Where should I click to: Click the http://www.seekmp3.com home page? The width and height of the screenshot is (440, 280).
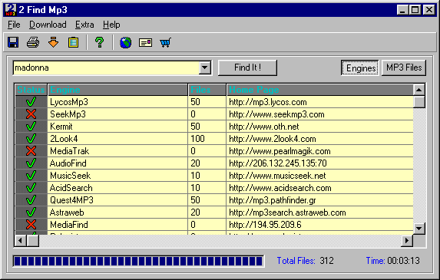[x=276, y=114]
